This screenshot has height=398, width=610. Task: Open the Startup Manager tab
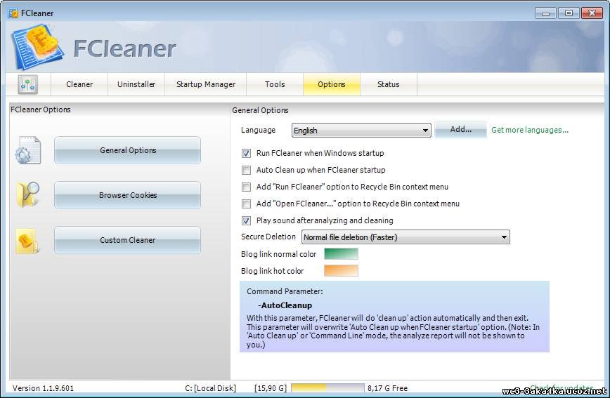click(x=206, y=84)
